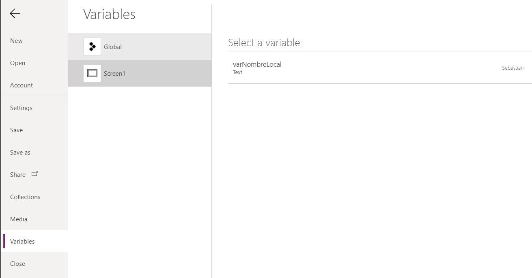Open the Settings page
The height and width of the screenshot is (278, 532).
coord(21,108)
